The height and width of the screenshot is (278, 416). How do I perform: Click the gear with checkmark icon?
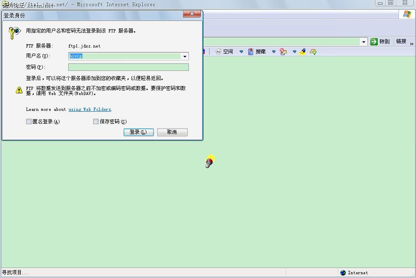click(313, 52)
